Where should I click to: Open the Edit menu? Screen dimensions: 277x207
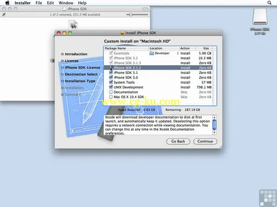[x=50, y=3]
